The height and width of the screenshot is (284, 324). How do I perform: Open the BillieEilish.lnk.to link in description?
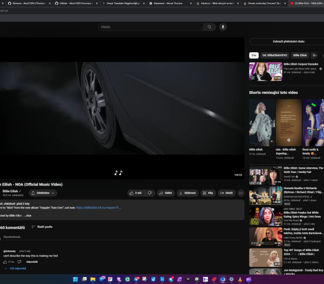[x=99, y=207]
